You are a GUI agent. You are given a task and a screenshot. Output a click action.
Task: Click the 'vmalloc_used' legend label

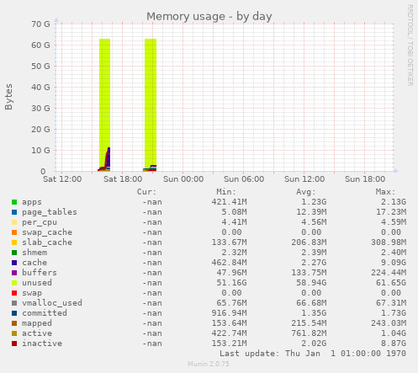pos(52,303)
